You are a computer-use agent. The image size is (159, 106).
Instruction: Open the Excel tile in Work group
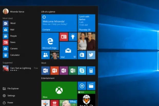(73, 71)
